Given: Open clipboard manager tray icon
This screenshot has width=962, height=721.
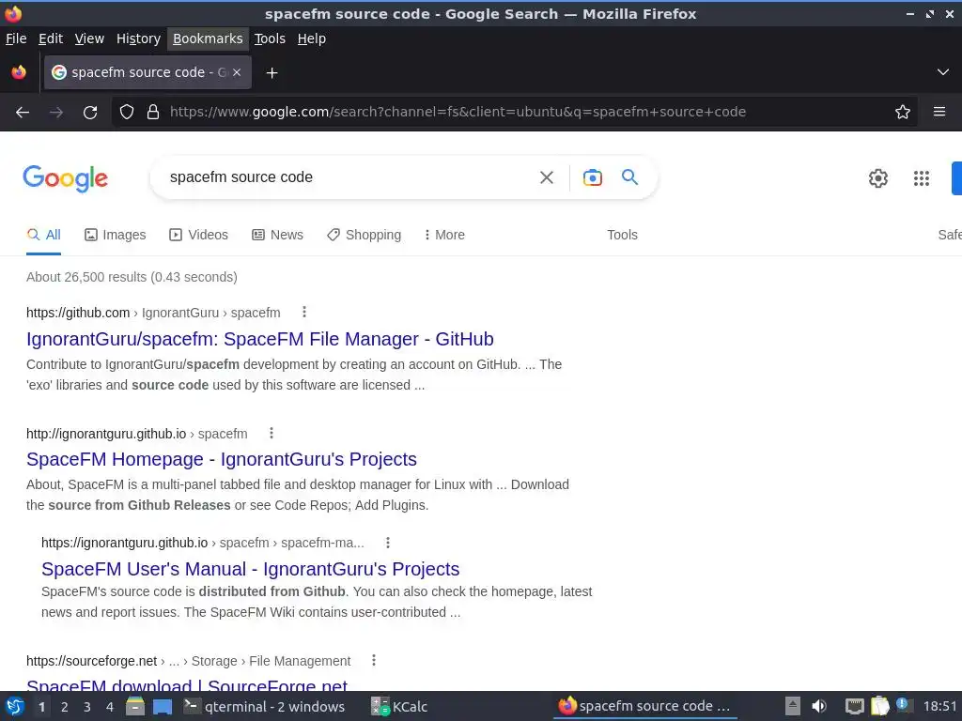Looking at the screenshot, I should (879, 706).
